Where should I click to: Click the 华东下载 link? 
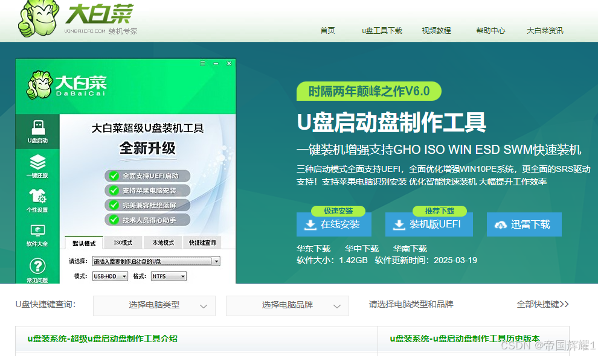tap(313, 249)
